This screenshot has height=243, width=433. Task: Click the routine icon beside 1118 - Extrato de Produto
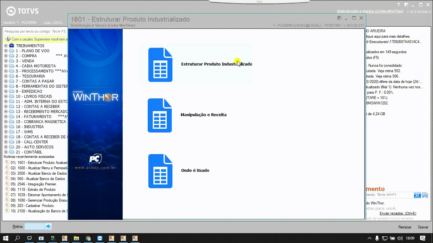pyautogui.click(x=7, y=190)
